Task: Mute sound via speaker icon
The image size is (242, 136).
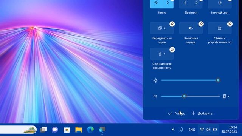Action: [x=155, y=96]
